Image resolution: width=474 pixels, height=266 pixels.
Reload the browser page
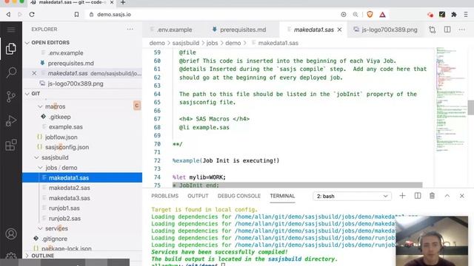[x=32, y=15]
